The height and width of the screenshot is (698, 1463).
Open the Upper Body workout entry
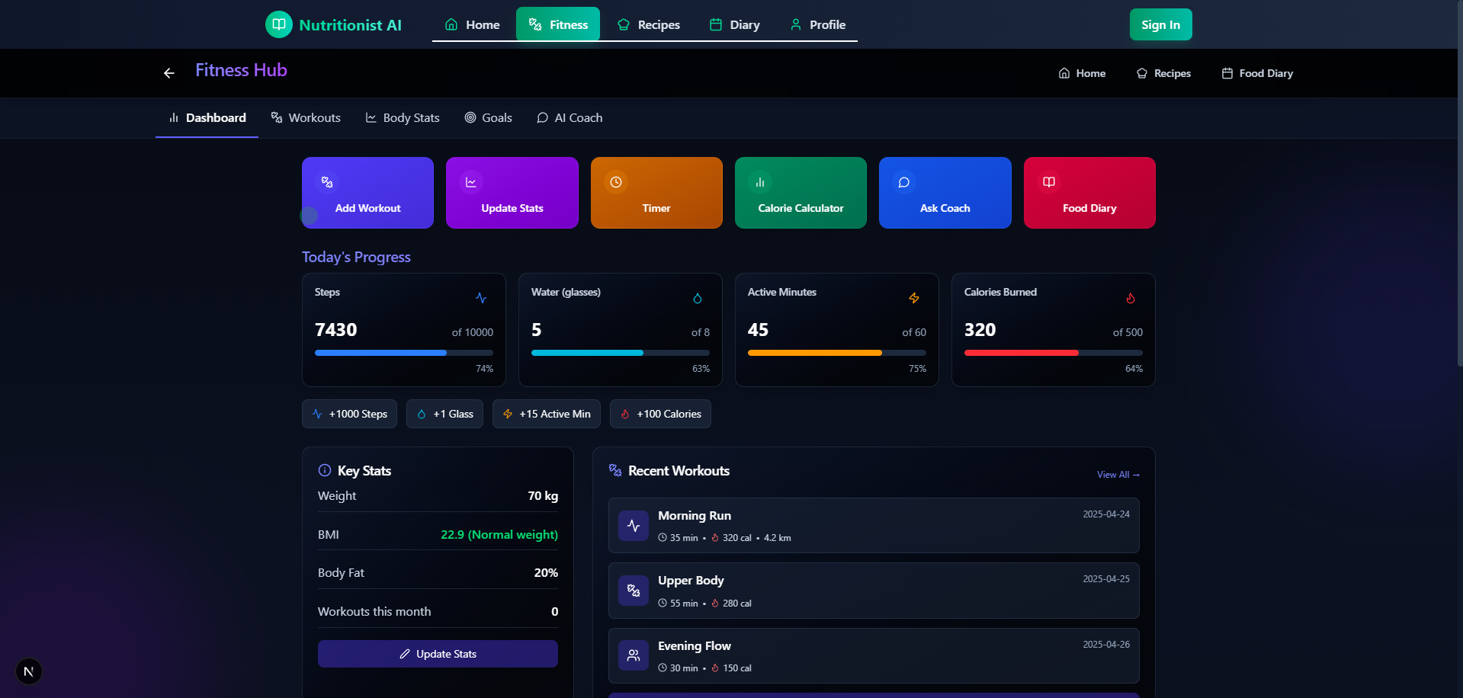click(x=874, y=591)
